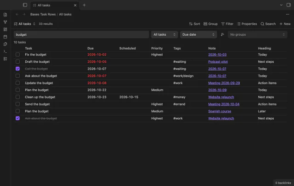Check Ask about the budget due 2026-10-07
The image size is (294, 186).
click(x=17, y=76)
